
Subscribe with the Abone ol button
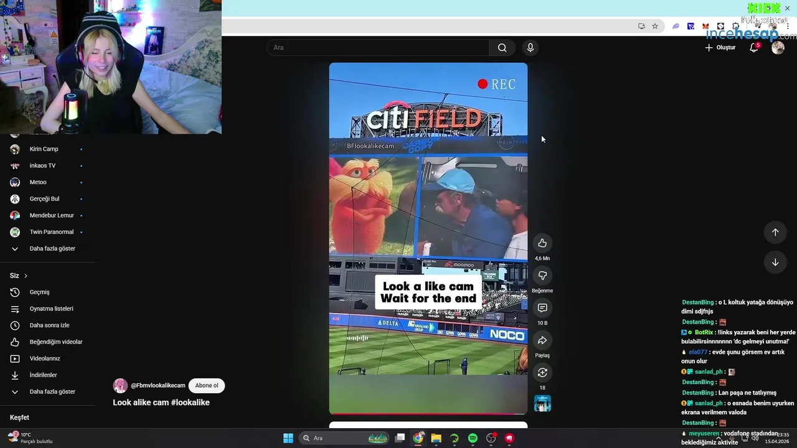coord(207,386)
